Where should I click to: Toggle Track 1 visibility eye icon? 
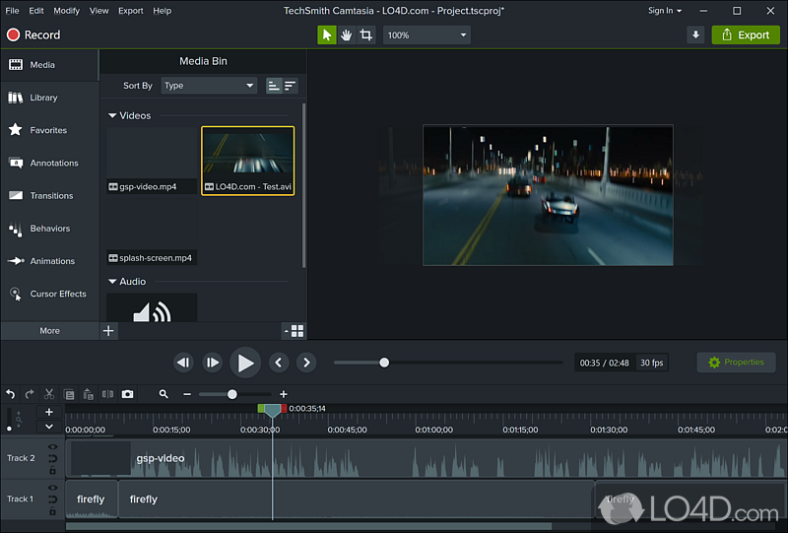tap(52, 488)
